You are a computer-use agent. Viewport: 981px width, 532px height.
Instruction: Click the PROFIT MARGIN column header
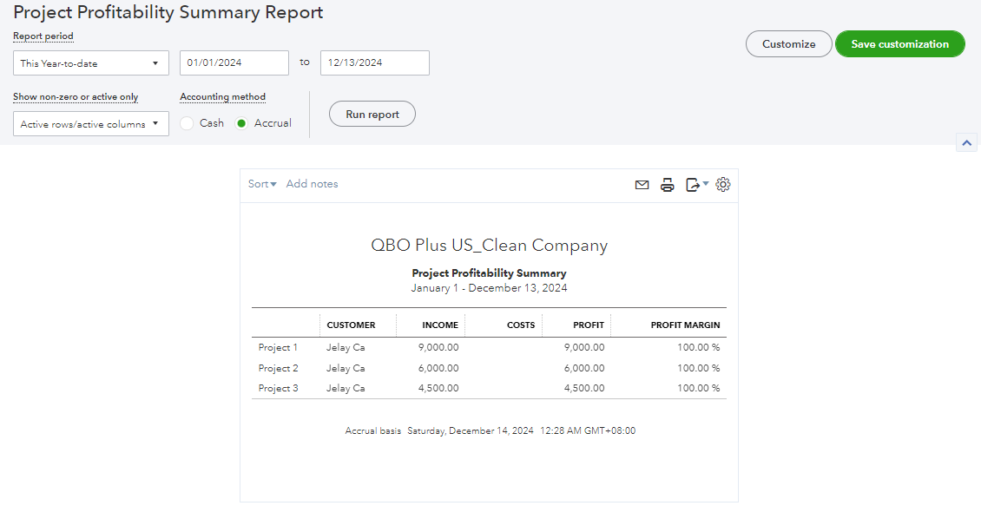[685, 325]
